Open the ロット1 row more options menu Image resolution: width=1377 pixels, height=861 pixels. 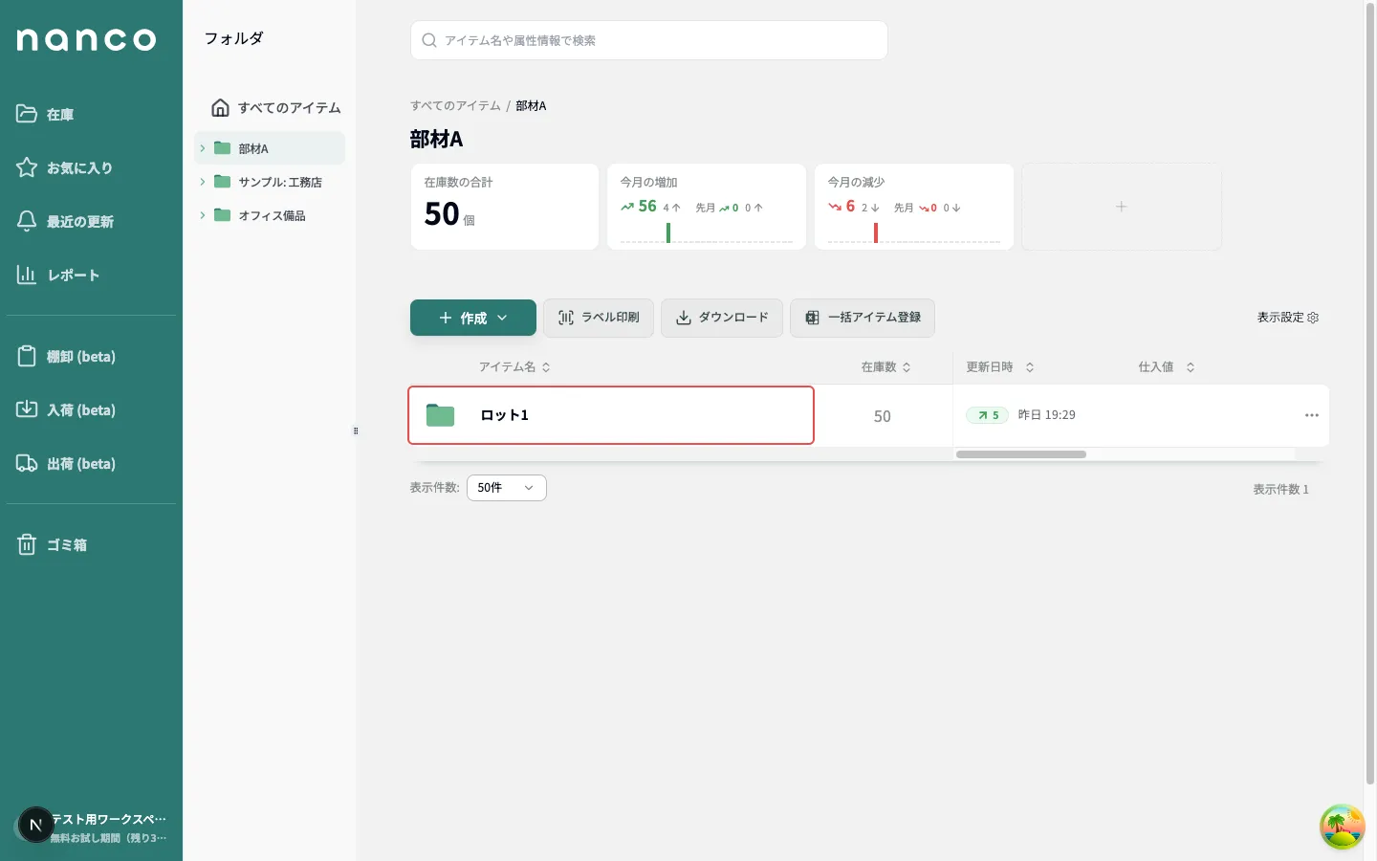click(x=1312, y=415)
